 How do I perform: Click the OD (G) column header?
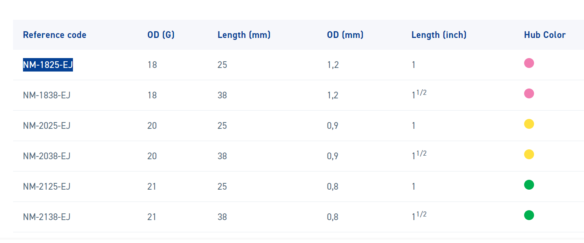tap(161, 35)
